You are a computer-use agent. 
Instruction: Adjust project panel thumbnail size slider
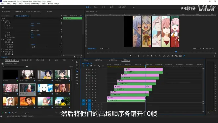pos(19,113)
